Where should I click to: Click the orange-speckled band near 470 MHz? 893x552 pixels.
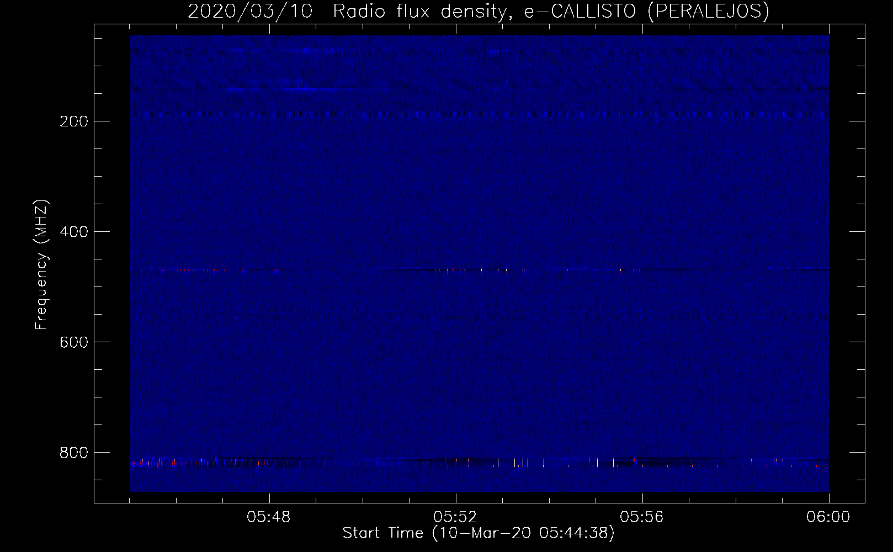click(x=479, y=270)
